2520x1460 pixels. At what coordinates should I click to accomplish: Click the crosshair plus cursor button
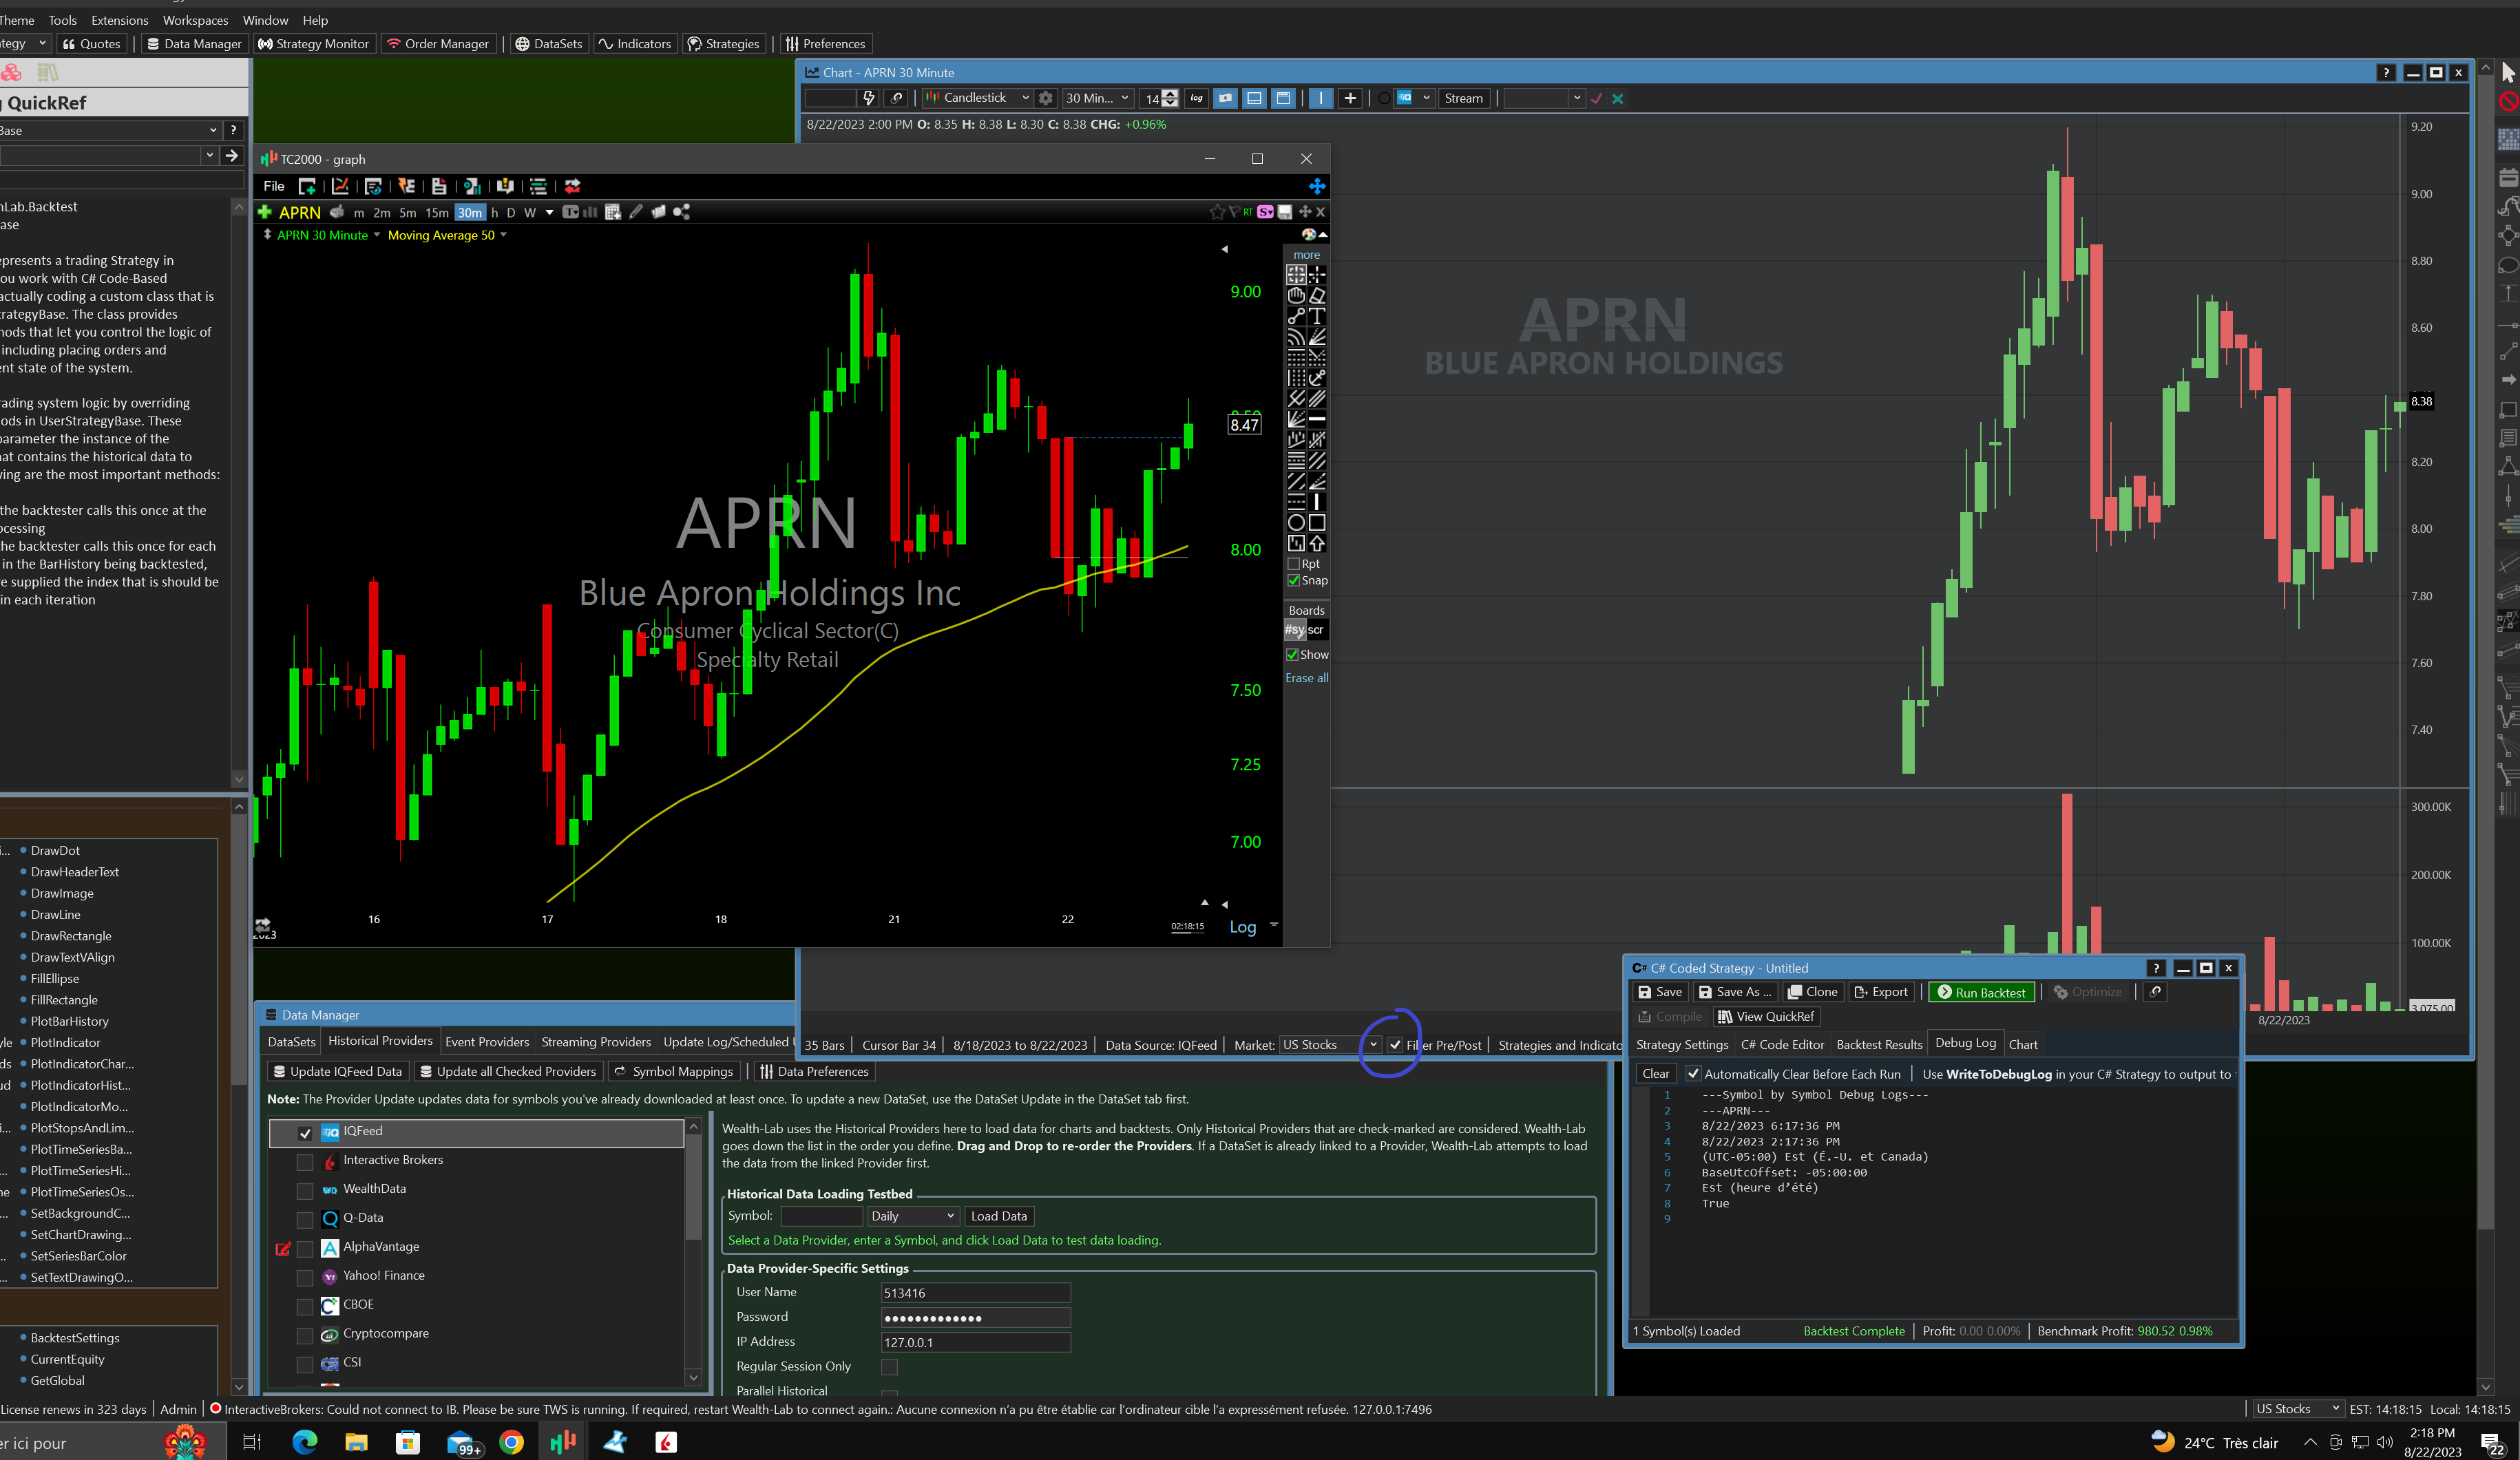pyautogui.click(x=1350, y=98)
